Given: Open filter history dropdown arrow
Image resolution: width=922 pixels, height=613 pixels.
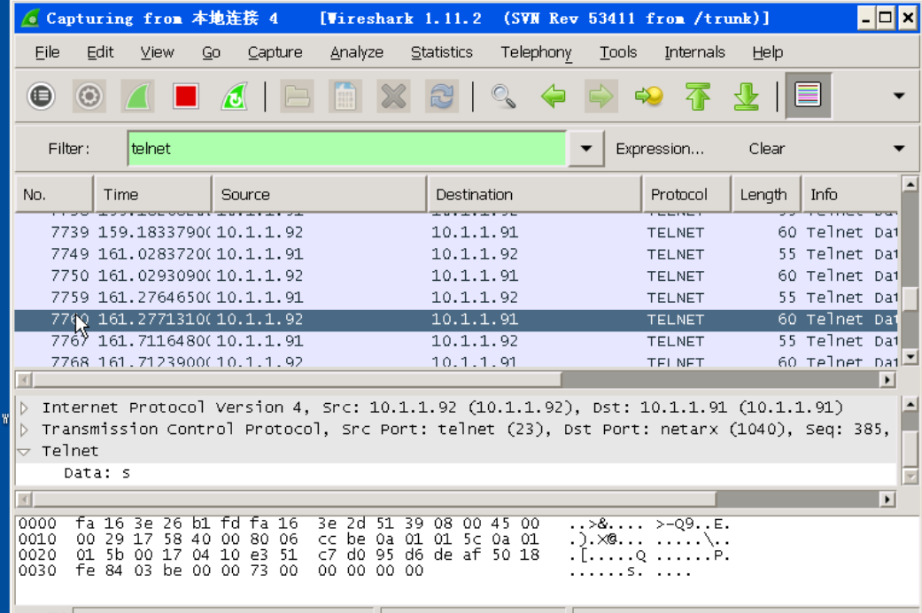Looking at the screenshot, I should click(x=585, y=148).
